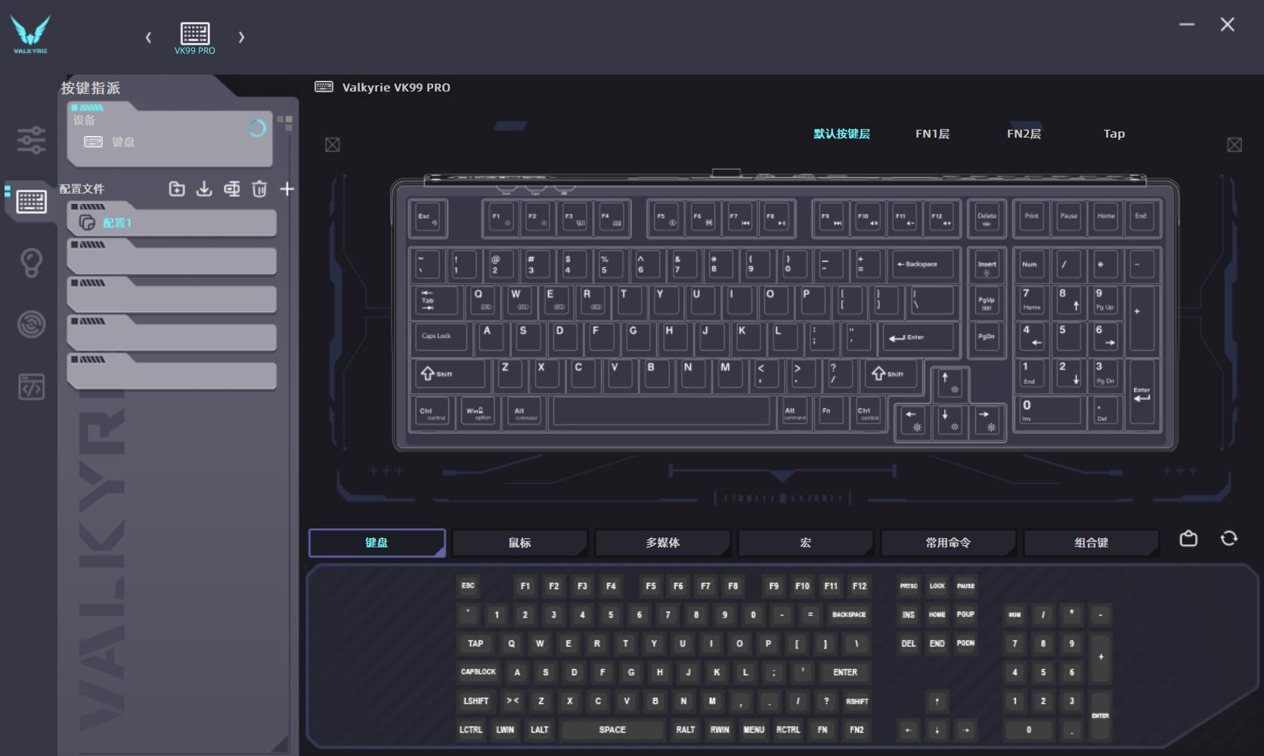Choose up arrow in key picker panel

tap(937, 702)
